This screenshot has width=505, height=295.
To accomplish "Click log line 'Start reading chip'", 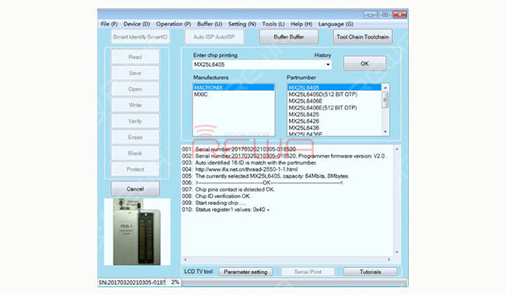I will tap(221, 203).
